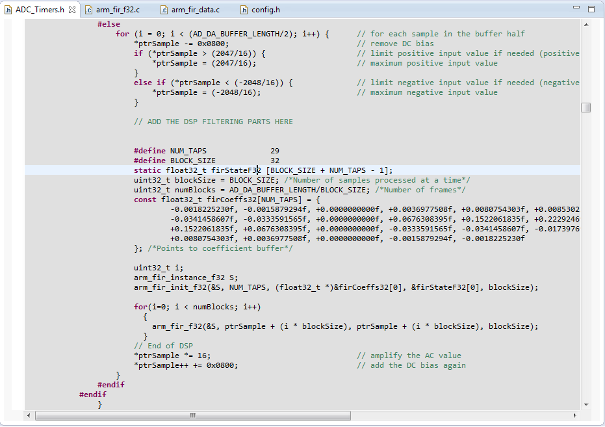Switch to the config.h tab

click(x=265, y=10)
